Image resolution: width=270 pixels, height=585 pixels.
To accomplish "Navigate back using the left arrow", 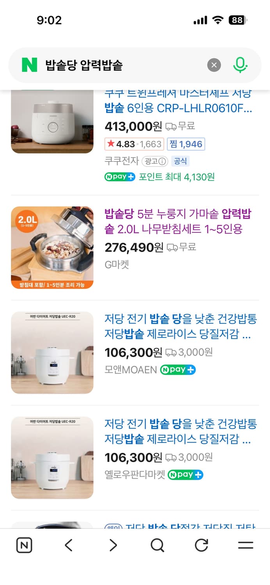I will tap(68, 545).
